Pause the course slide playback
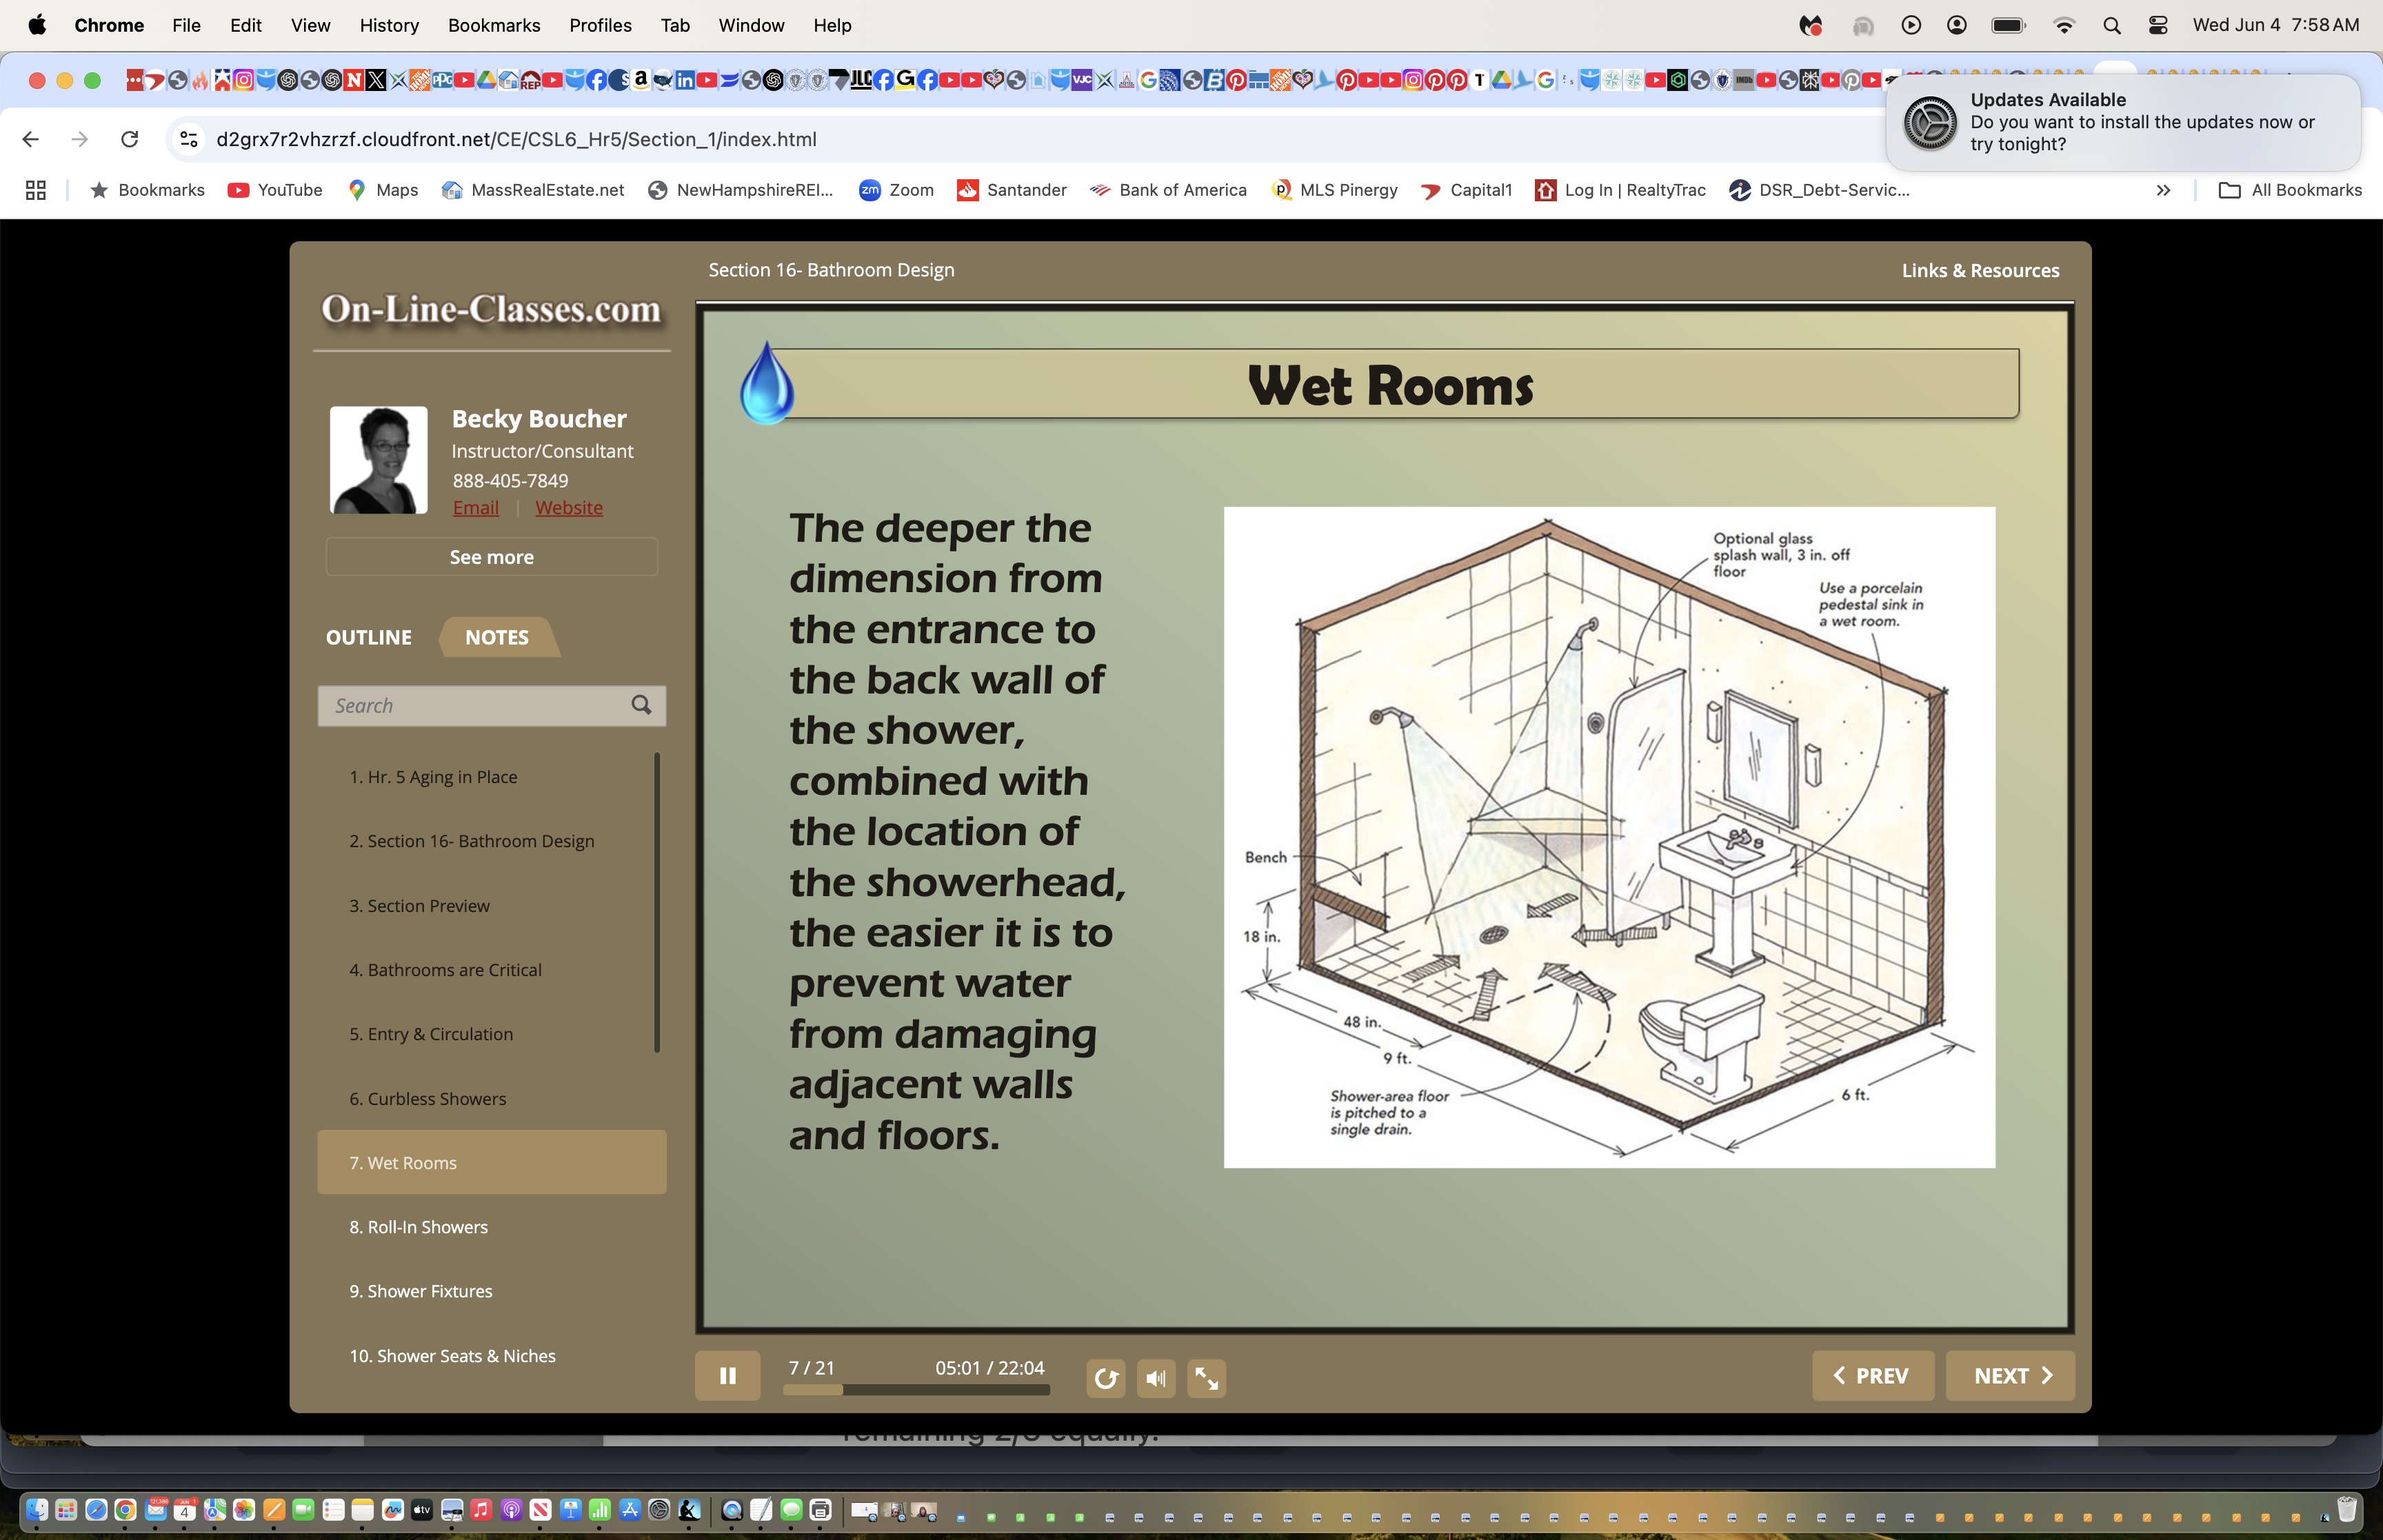Viewport: 2383px width, 1540px height. click(727, 1376)
